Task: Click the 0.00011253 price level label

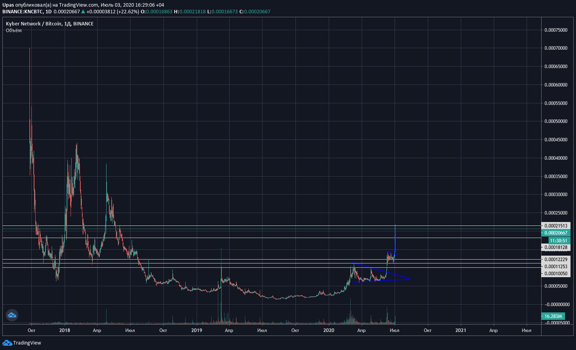Action: (x=556, y=267)
